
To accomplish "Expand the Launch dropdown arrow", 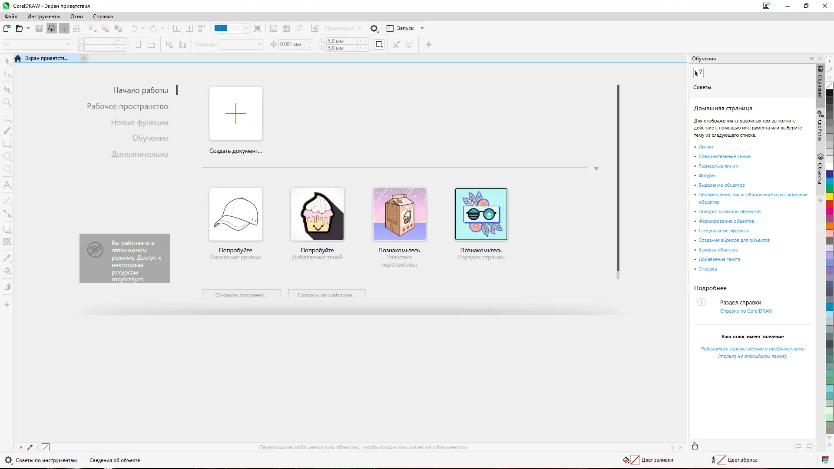I will [422, 28].
